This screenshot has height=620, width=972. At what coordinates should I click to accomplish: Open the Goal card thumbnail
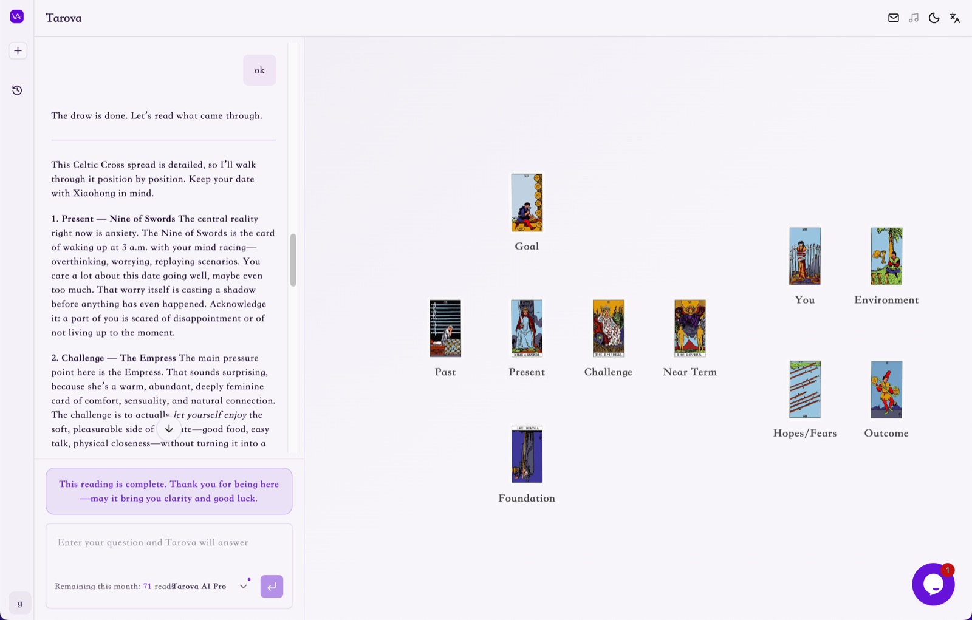point(527,202)
